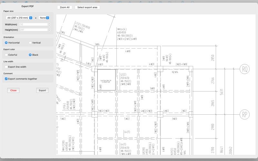Click the Export button

[x=42, y=90]
